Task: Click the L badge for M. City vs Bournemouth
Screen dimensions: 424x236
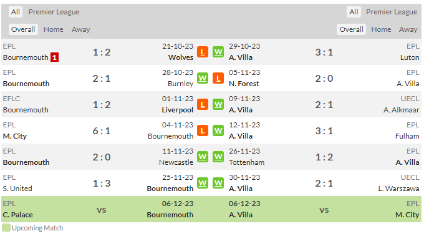Action: click(x=203, y=130)
